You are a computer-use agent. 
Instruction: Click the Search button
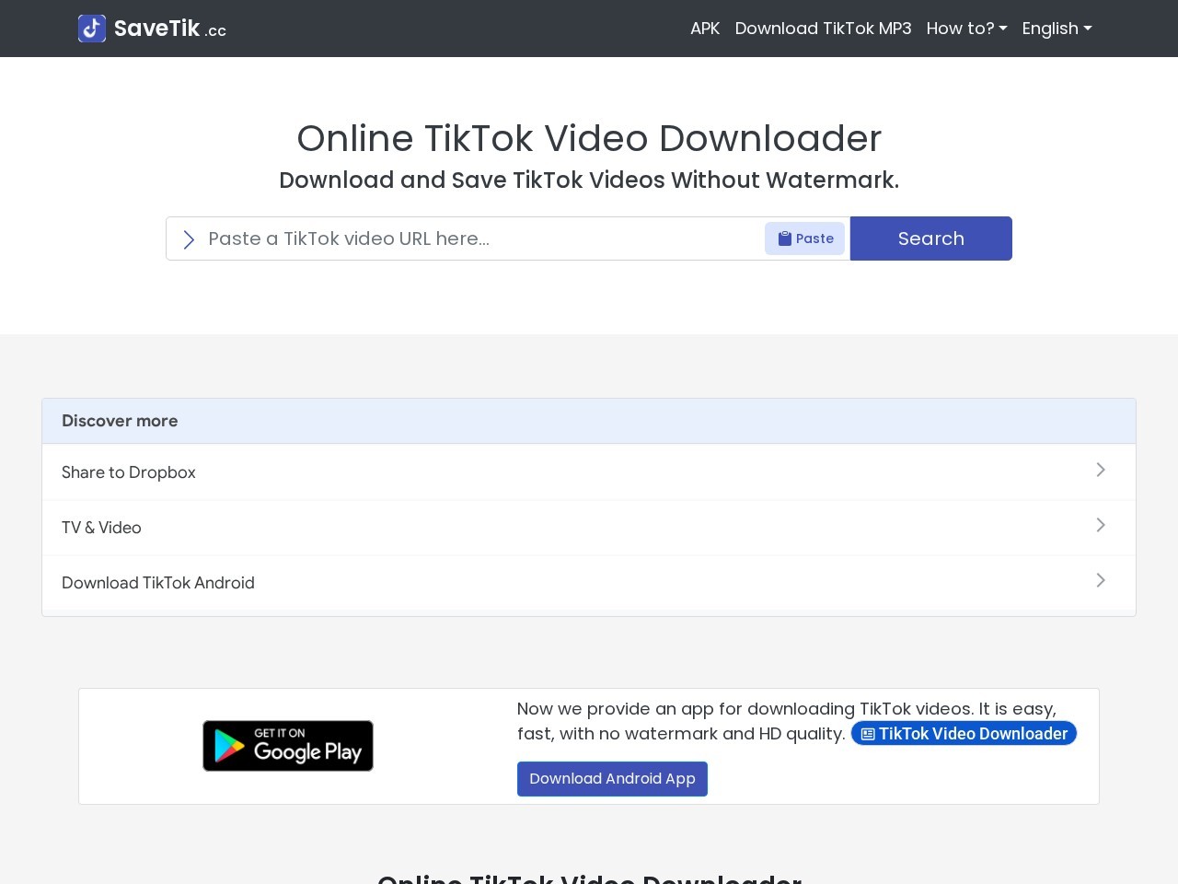pyautogui.click(x=931, y=238)
